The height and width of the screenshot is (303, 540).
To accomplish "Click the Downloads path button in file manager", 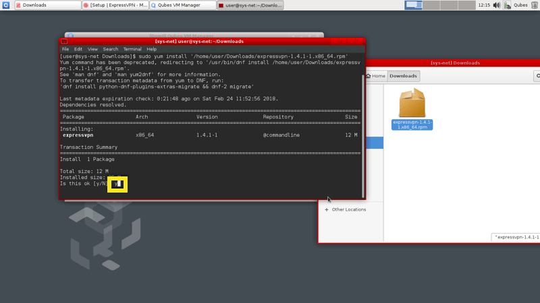I will coord(403,76).
